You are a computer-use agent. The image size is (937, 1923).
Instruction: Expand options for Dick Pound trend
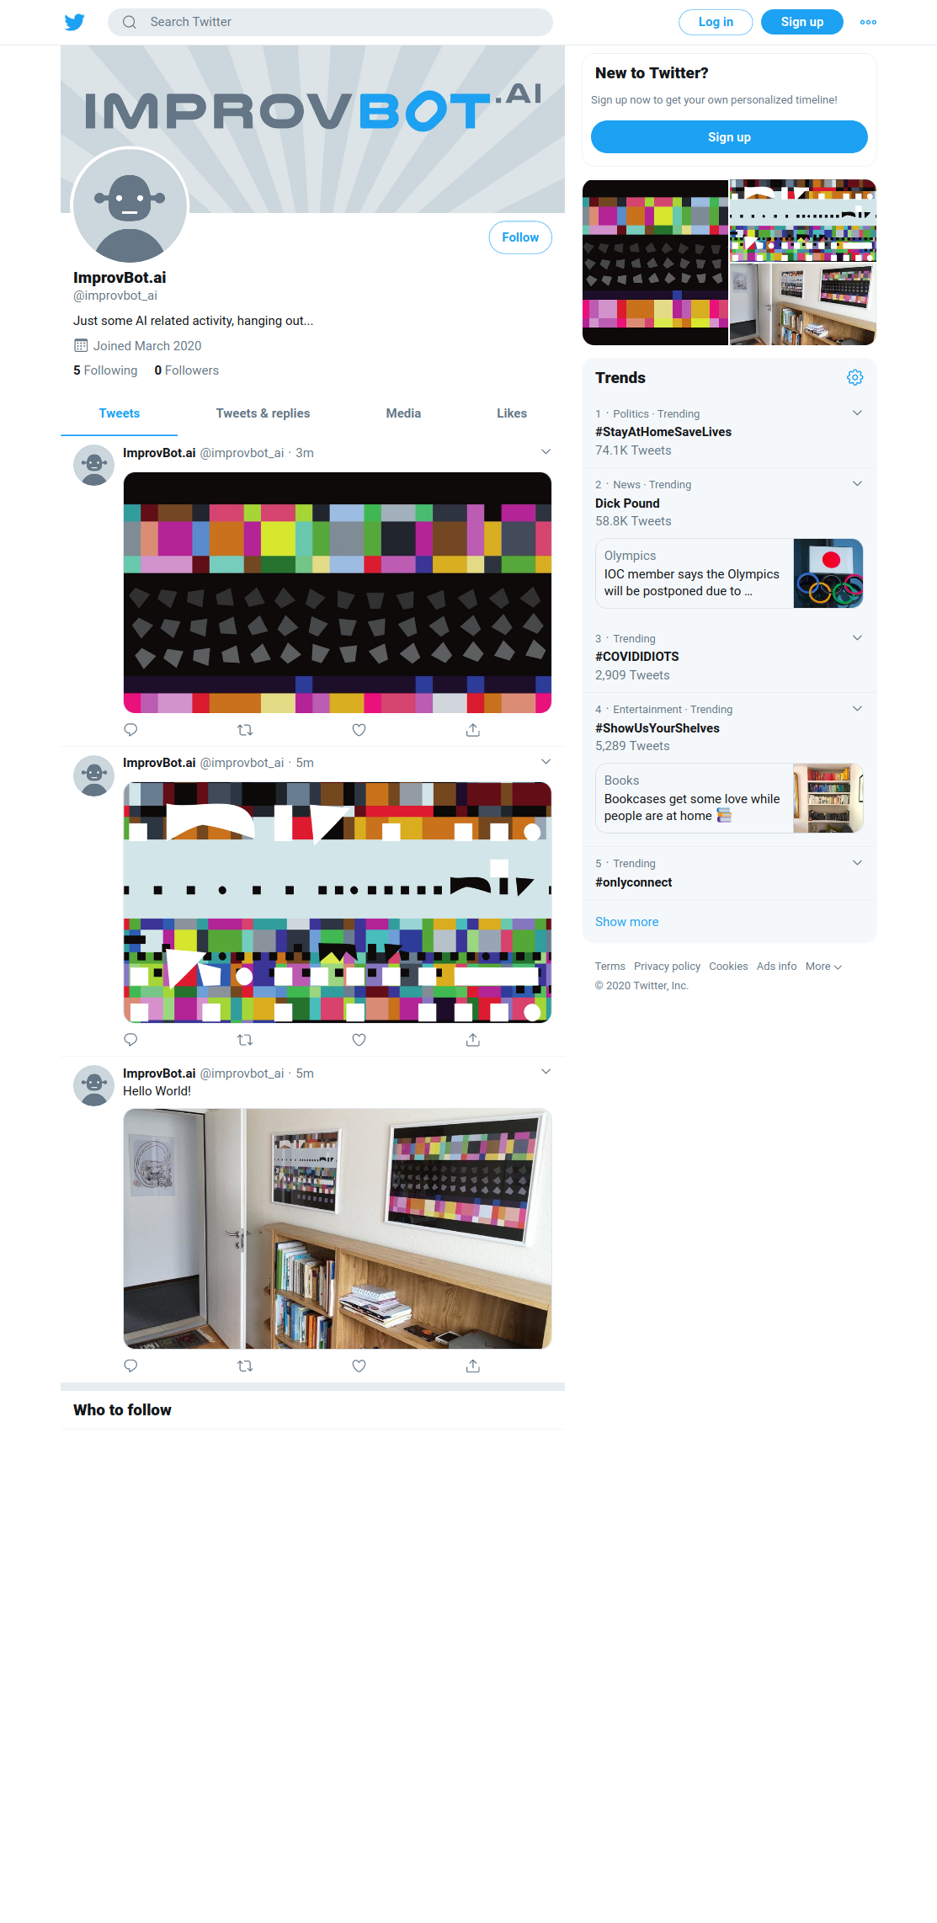tap(857, 483)
